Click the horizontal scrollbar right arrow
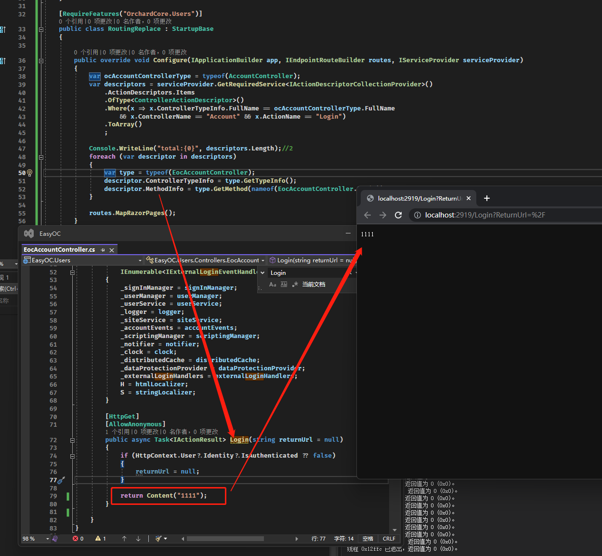The height and width of the screenshot is (556, 602). (x=297, y=539)
